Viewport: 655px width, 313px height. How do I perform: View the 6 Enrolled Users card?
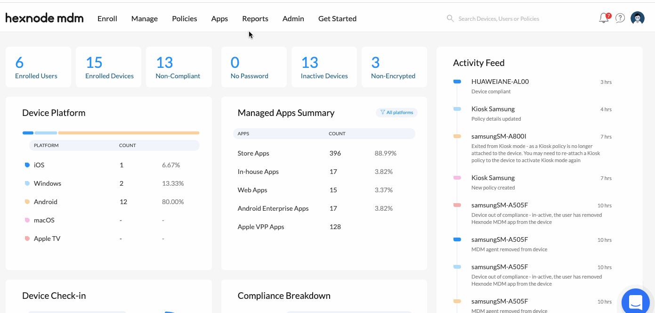[x=38, y=67]
